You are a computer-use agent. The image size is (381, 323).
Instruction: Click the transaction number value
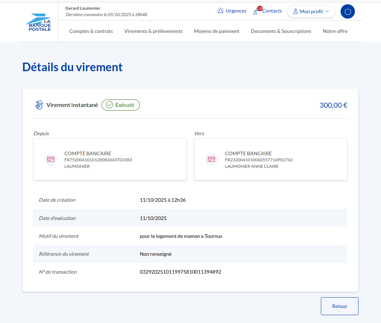pos(180,272)
